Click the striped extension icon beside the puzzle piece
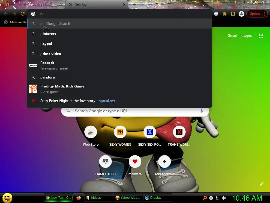The width and height of the screenshot is (270, 203). pyautogui.click(x=216, y=14)
